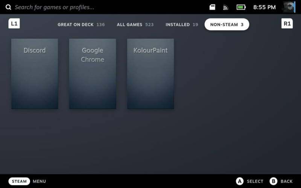Click the search magnifier icon

pyautogui.click(x=8, y=7)
